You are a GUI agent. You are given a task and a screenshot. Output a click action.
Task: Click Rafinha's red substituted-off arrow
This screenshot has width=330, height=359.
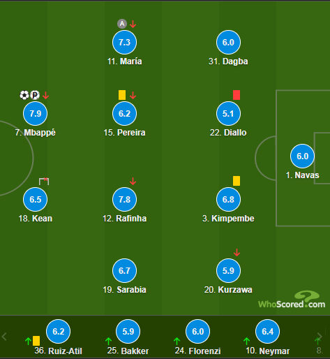tap(133, 181)
